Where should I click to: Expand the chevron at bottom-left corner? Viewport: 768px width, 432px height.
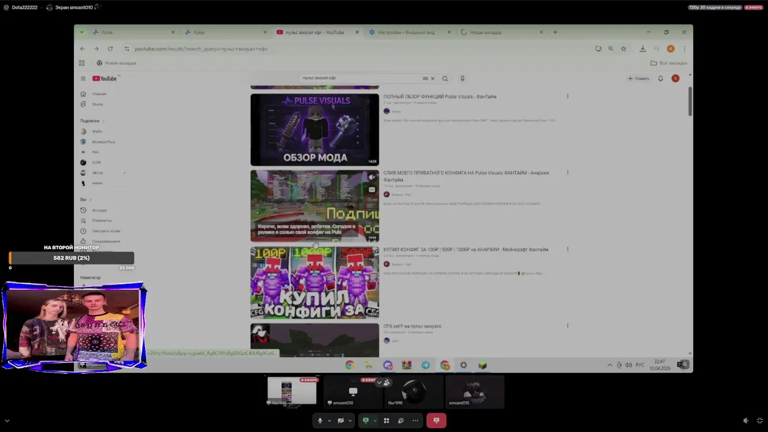point(7,421)
